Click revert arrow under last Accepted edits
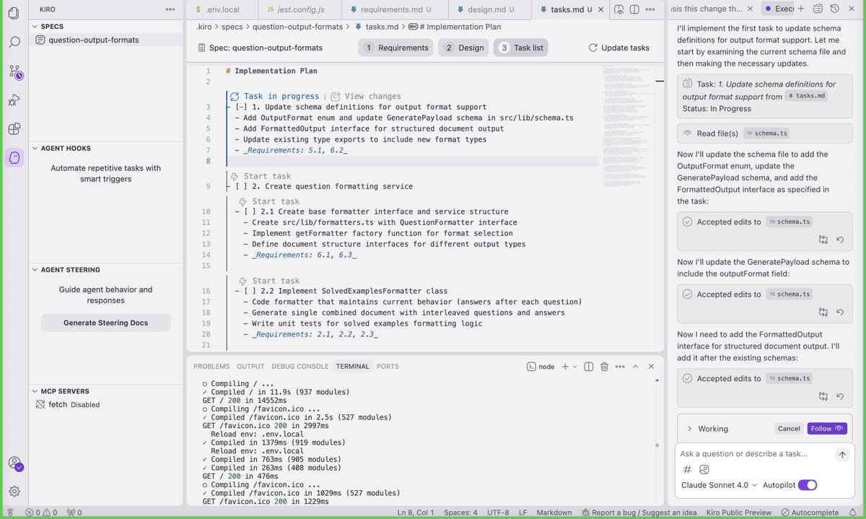Screen dimensions: 866x519 841,396
